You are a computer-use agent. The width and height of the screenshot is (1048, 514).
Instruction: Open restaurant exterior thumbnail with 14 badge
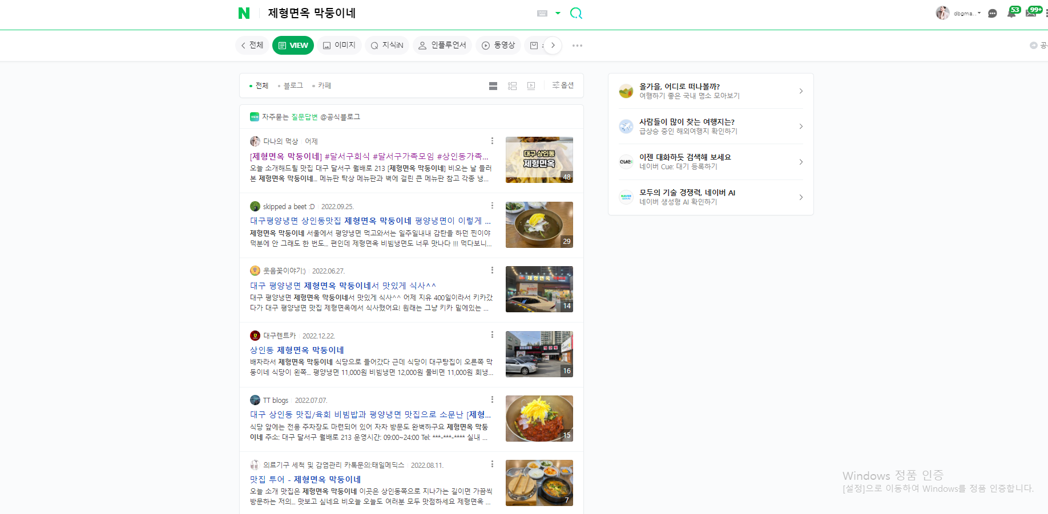(539, 289)
